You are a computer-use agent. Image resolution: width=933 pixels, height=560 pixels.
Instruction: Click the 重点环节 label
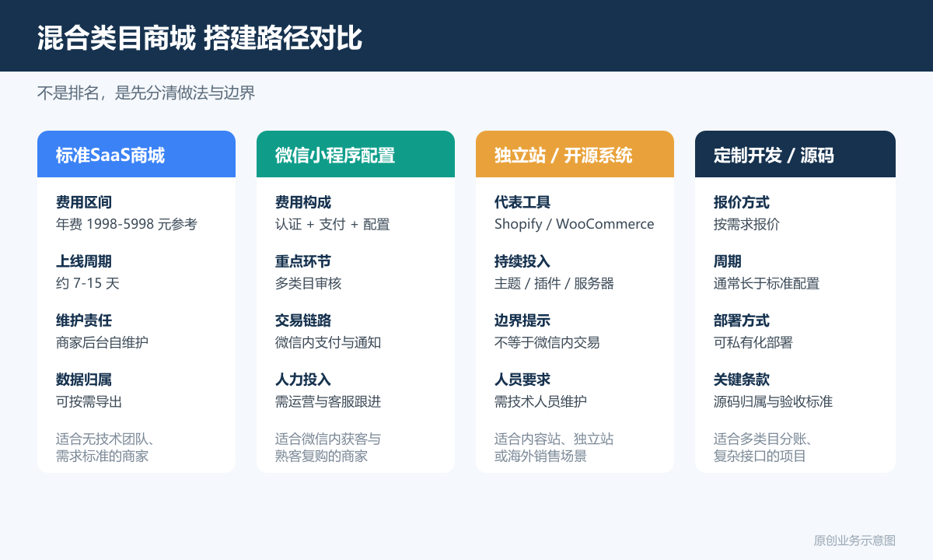pos(303,261)
